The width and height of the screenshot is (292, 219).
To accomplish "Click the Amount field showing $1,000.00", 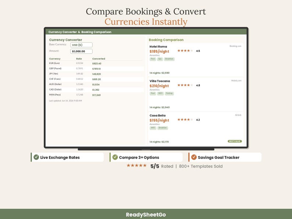I will [x=81, y=51].
